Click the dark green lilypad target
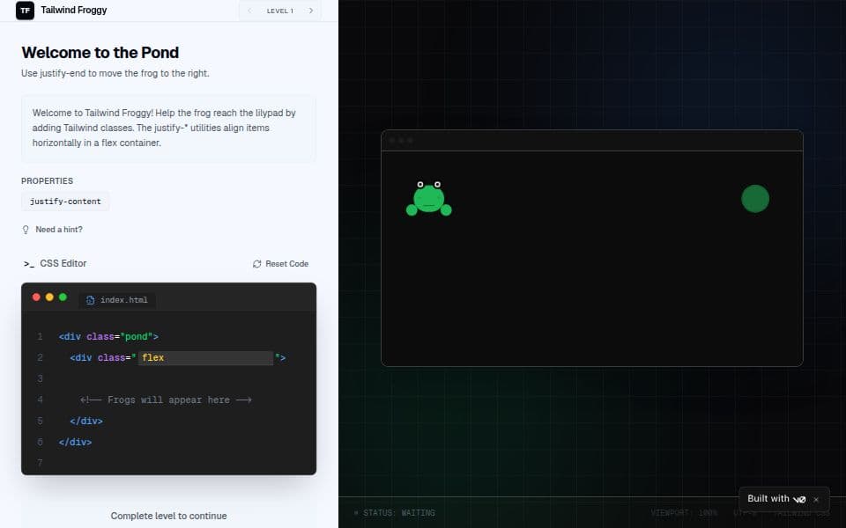Screen dimensions: 846x528 point(755,199)
